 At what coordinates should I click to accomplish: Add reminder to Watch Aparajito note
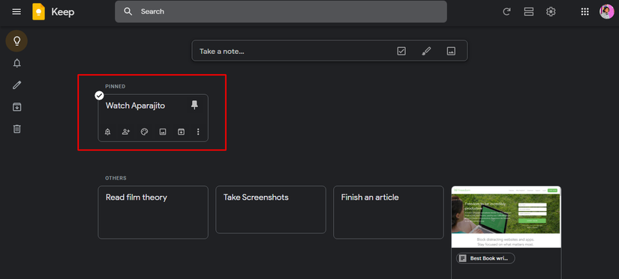(107, 132)
